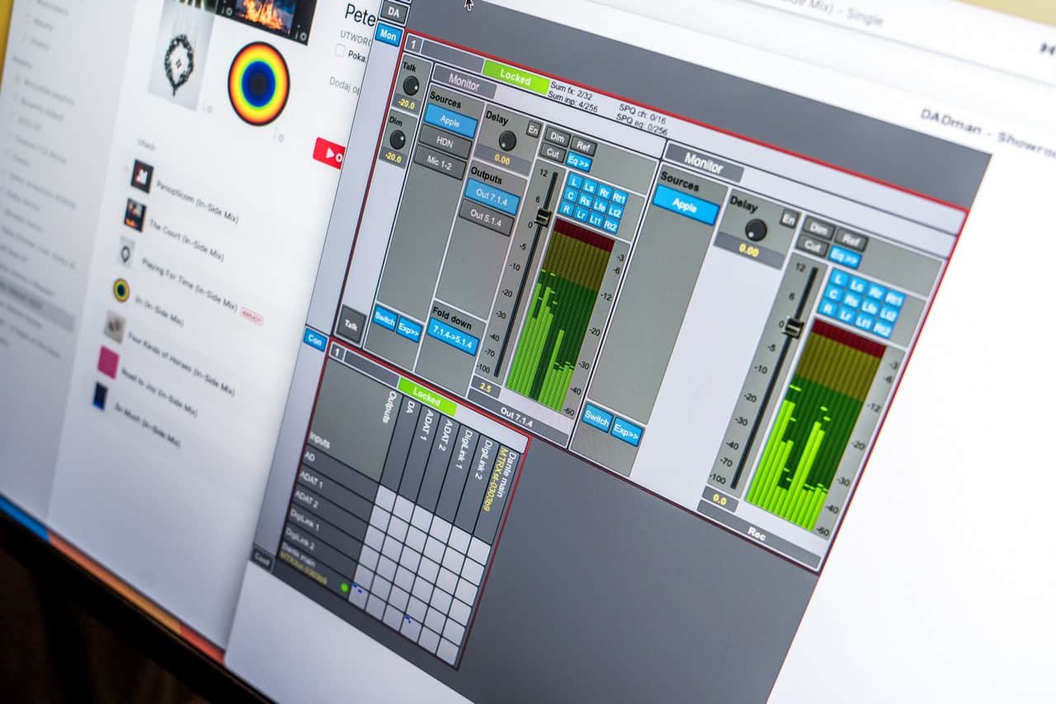Screen dimensions: 1056x704
Task: Click the Dim level knob below Talk
Action: pyautogui.click(x=398, y=139)
